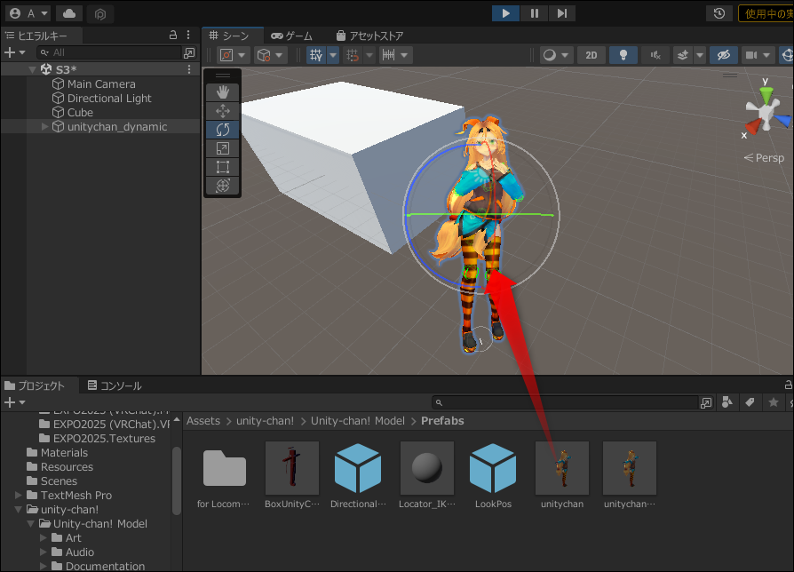Open the cloud services icon
The width and height of the screenshot is (794, 572).
pos(69,13)
